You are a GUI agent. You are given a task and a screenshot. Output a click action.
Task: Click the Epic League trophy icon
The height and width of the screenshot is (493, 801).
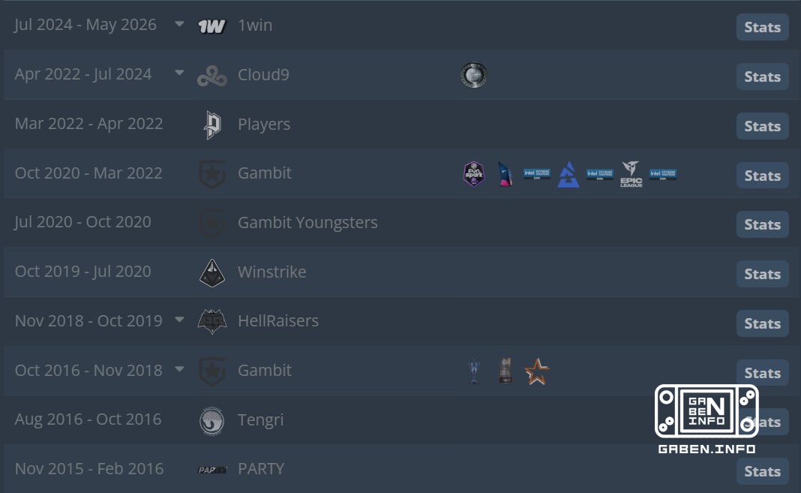pyautogui.click(x=631, y=174)
